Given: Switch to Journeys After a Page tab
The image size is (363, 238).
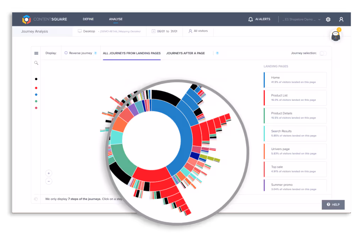Looking at the screenshot, I should (185, 53).
